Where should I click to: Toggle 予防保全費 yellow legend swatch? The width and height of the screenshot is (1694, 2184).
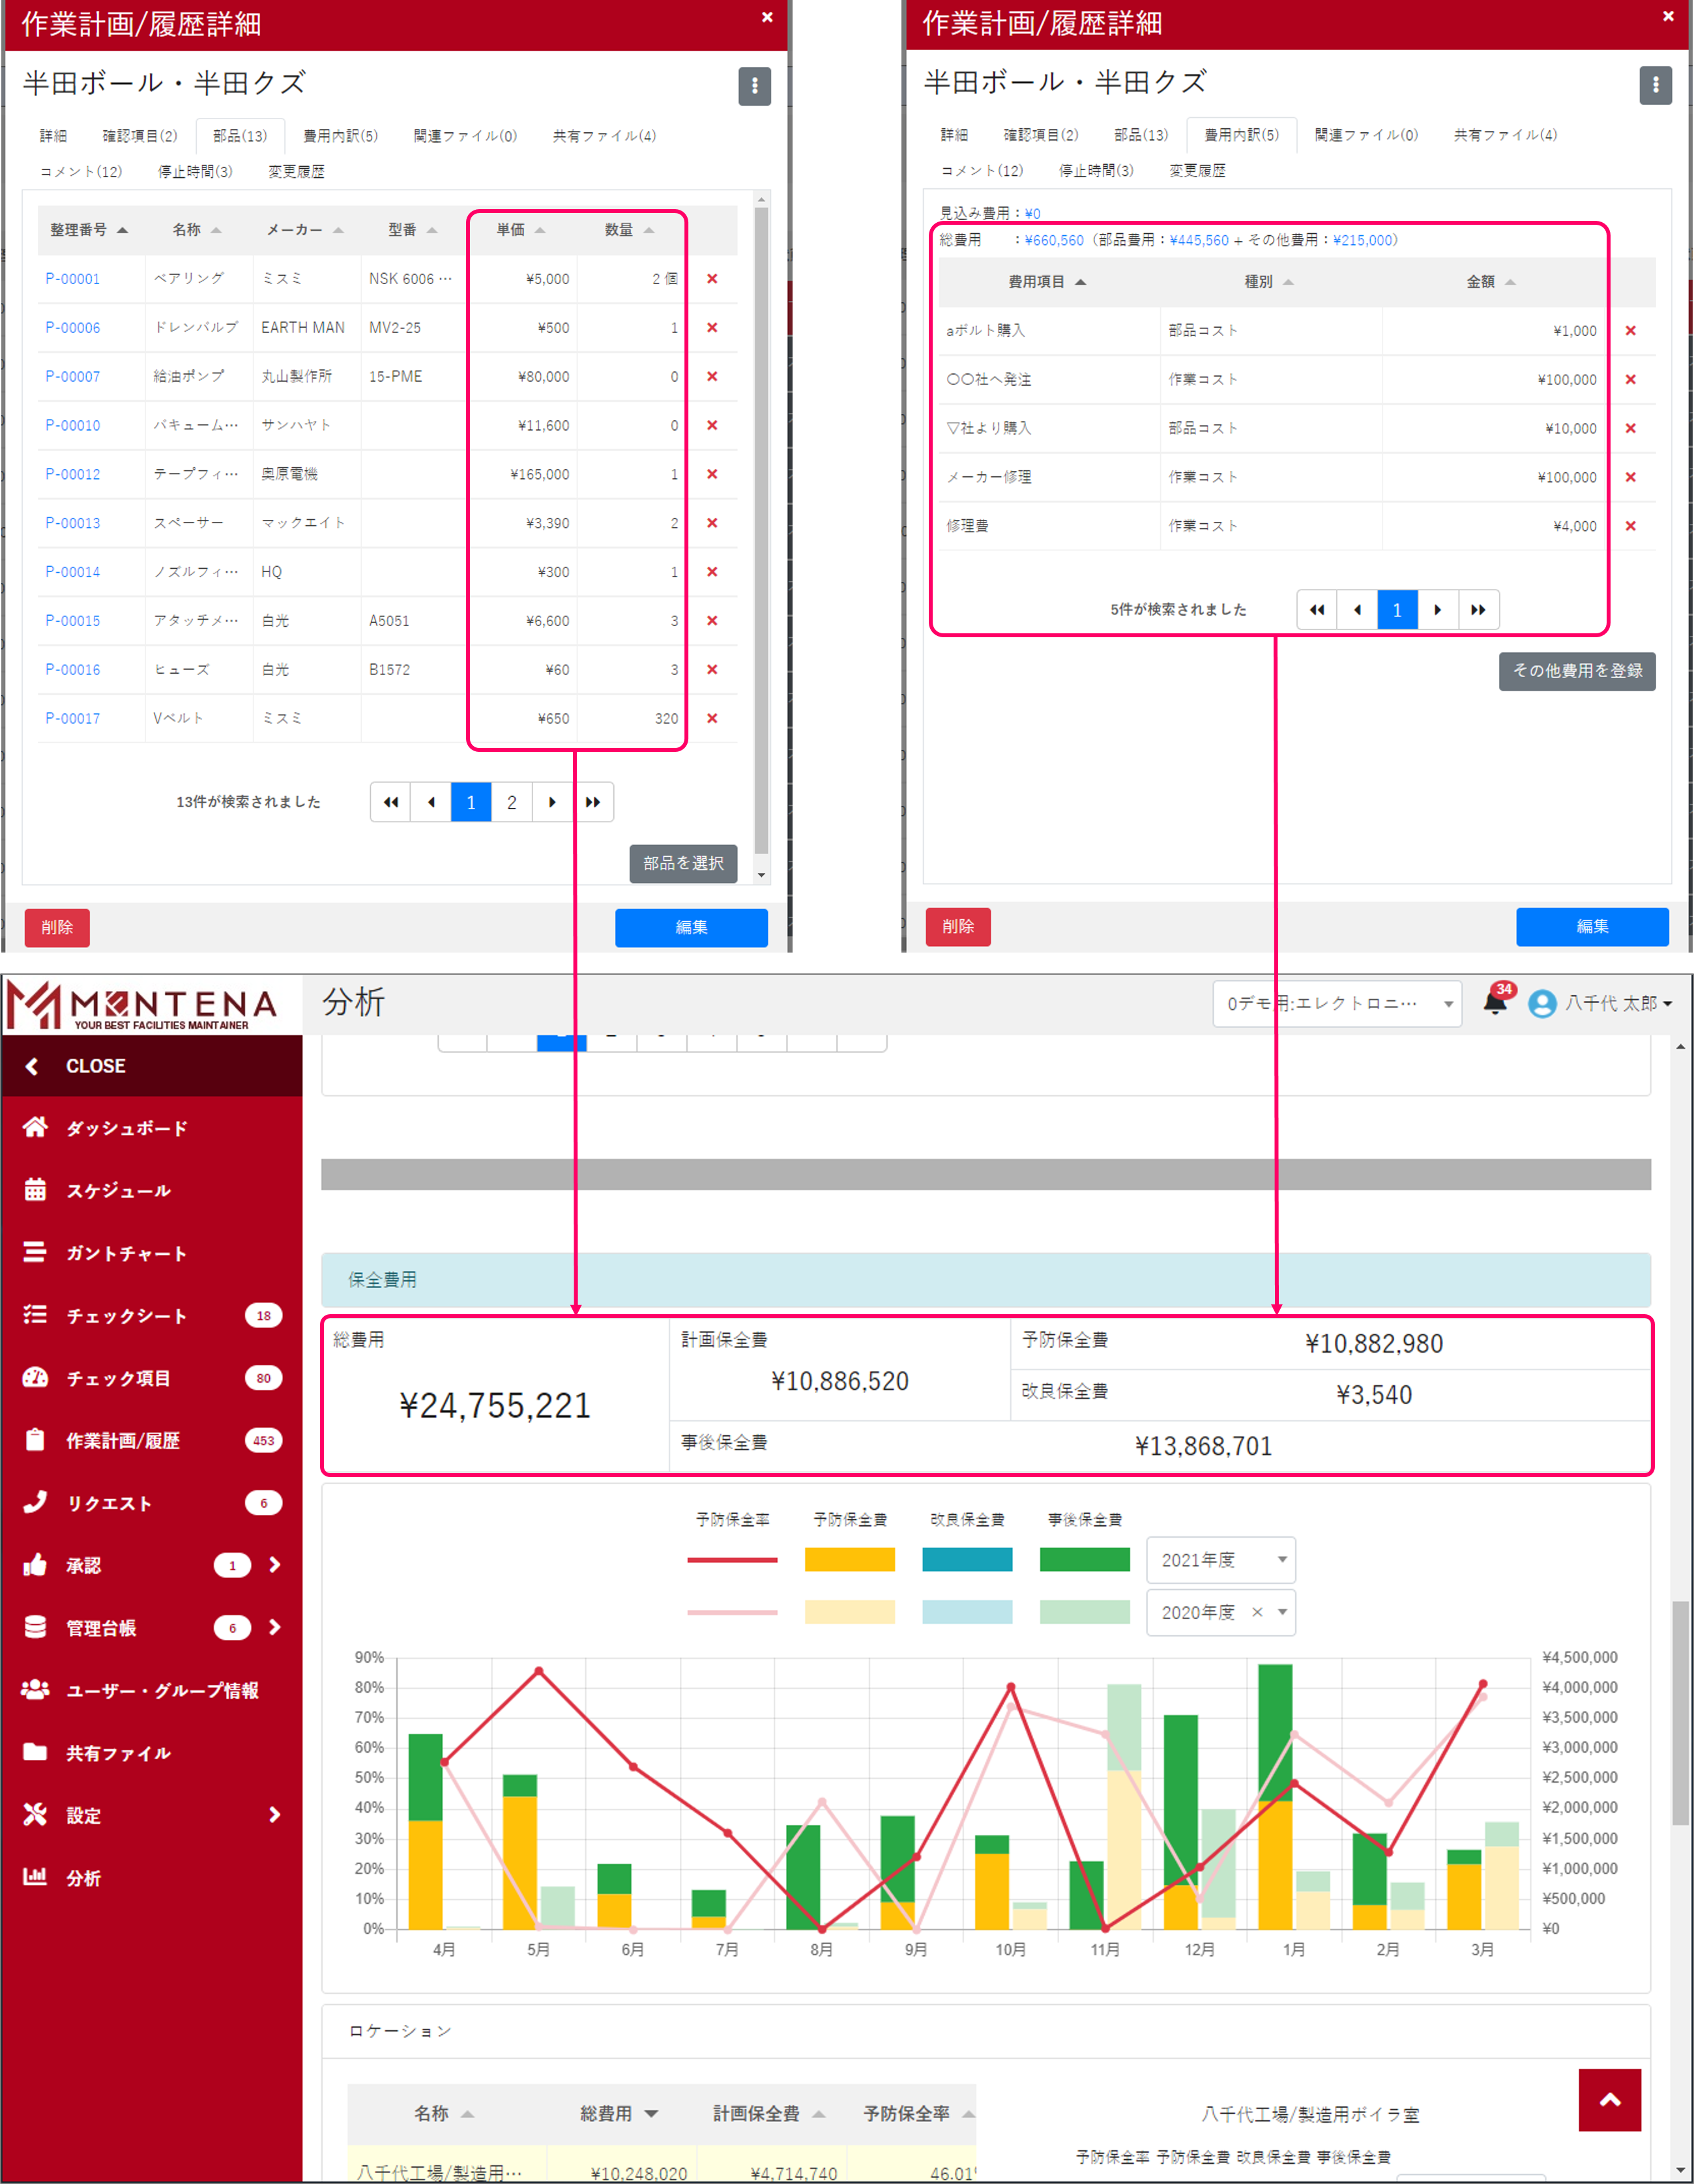(849, 1559)
